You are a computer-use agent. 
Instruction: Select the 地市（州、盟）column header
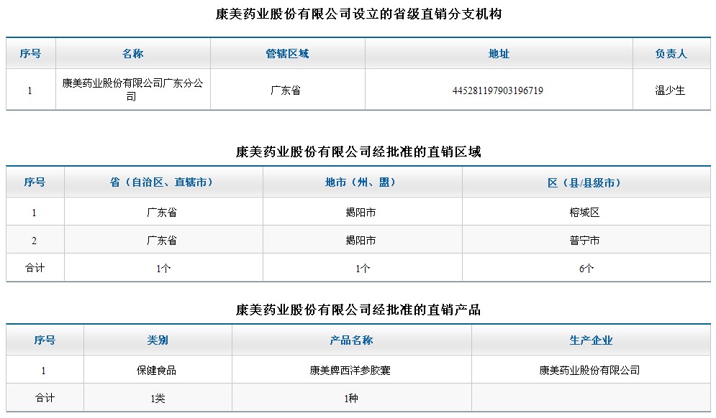[363, 182]
